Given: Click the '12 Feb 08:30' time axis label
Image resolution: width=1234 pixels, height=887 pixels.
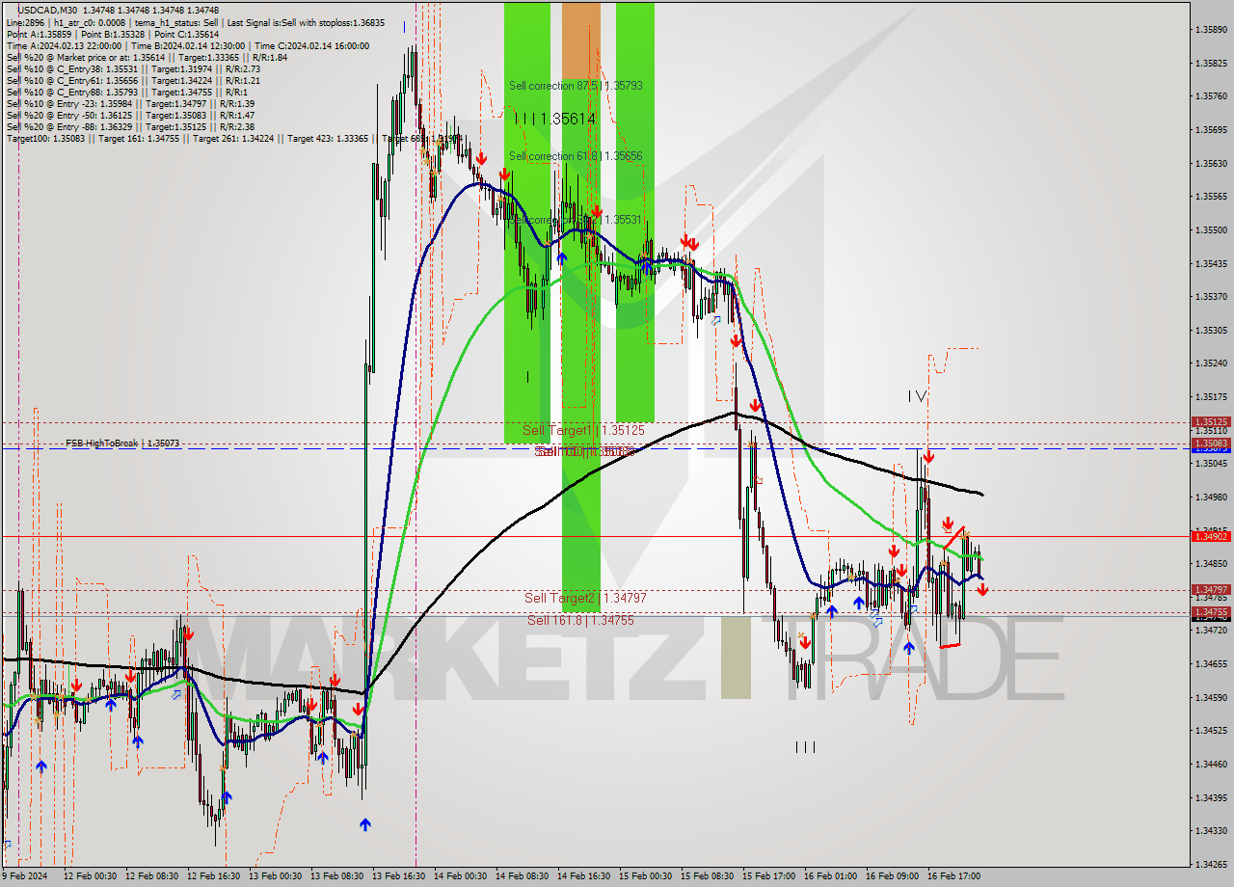Looking at the screenshot, I should coord(151,876).
